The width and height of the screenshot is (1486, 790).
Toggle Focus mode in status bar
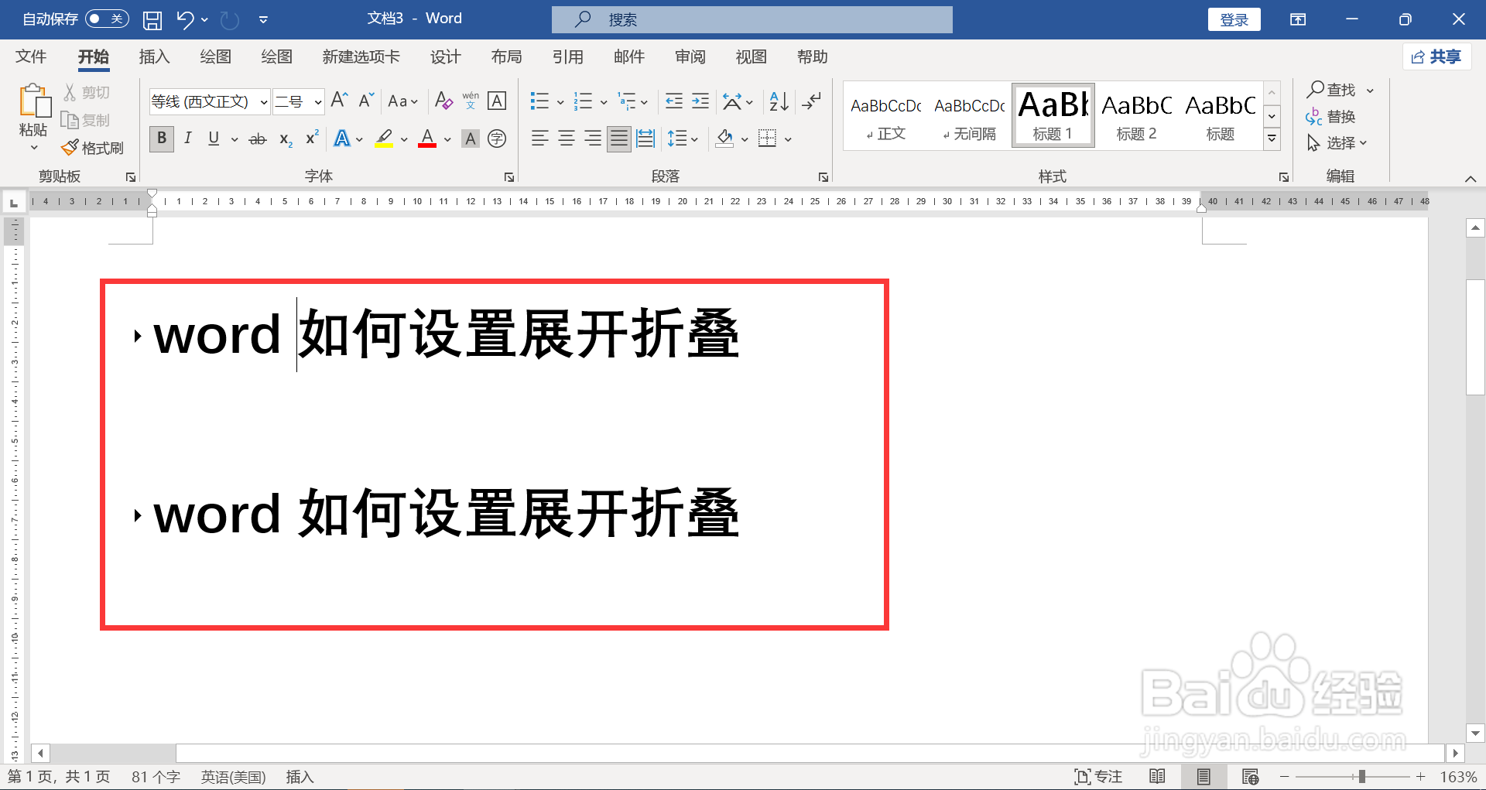click(1098, 776)
